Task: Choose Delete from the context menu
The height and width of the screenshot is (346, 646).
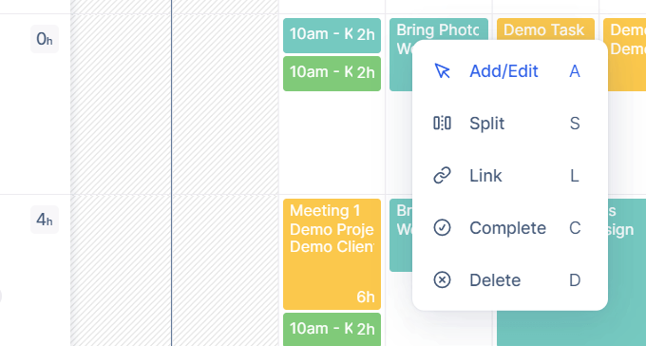Action: (x=509, y=280)
